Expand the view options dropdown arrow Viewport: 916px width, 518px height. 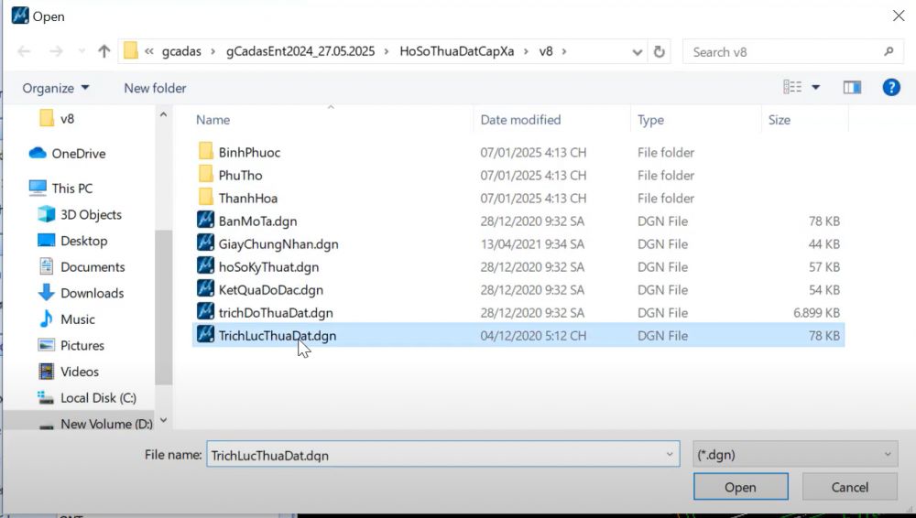coord(815,88)
